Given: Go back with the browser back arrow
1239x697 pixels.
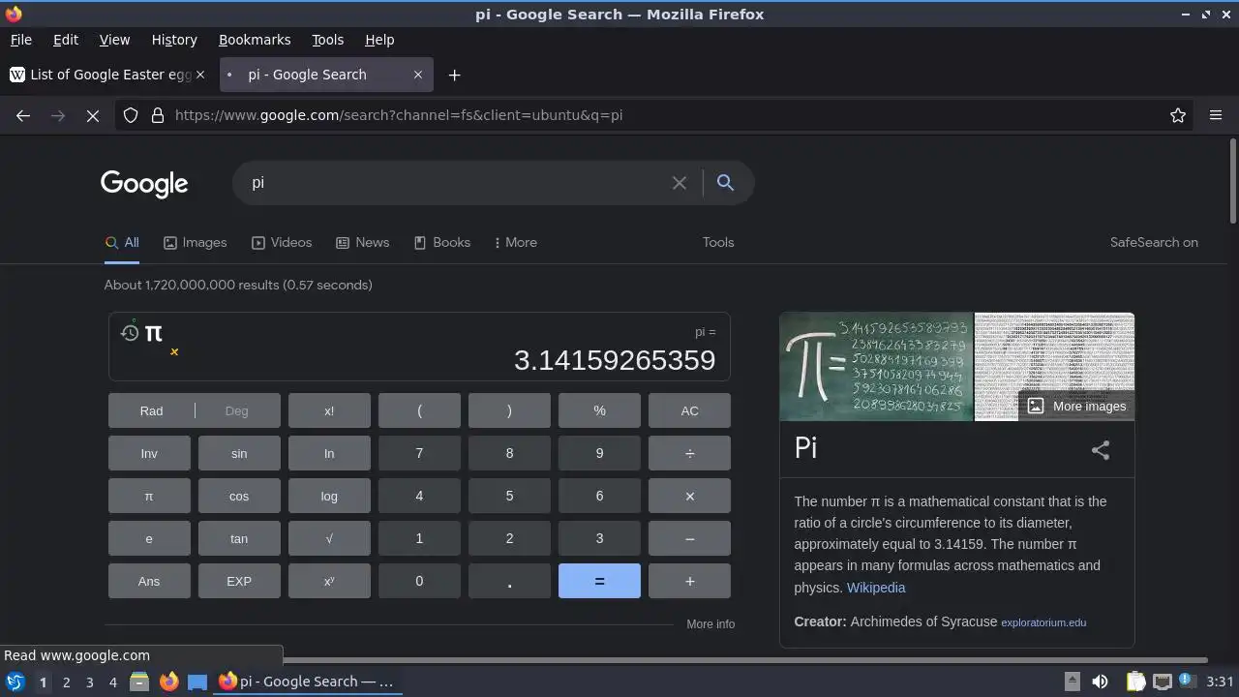Looking at the screenshot, I should [23, 115].
